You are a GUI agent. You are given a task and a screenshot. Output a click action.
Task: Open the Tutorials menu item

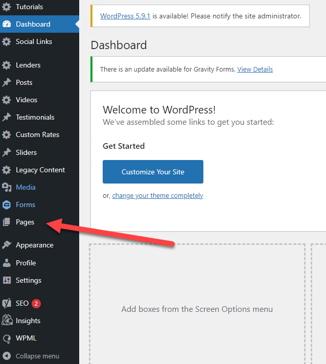(x=39, y=7)
